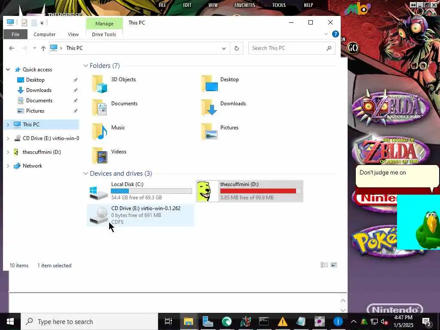440x330 pixels.
Task: Select Desktop under Quick access
Action: 35,80
